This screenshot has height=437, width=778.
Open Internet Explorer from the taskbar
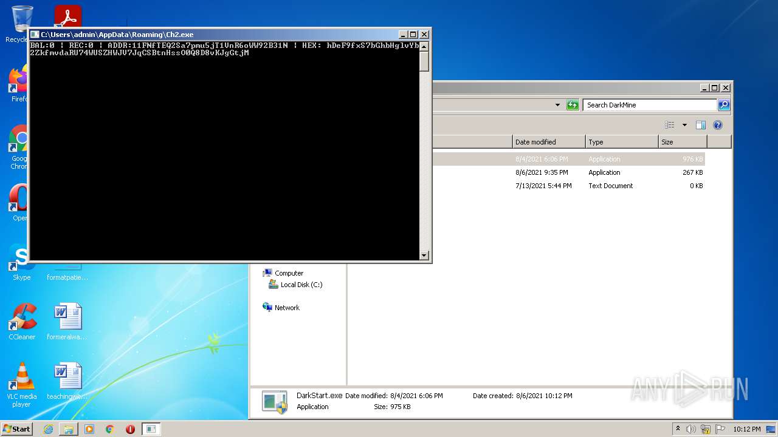pyautogui.click(x=48, y=429)
